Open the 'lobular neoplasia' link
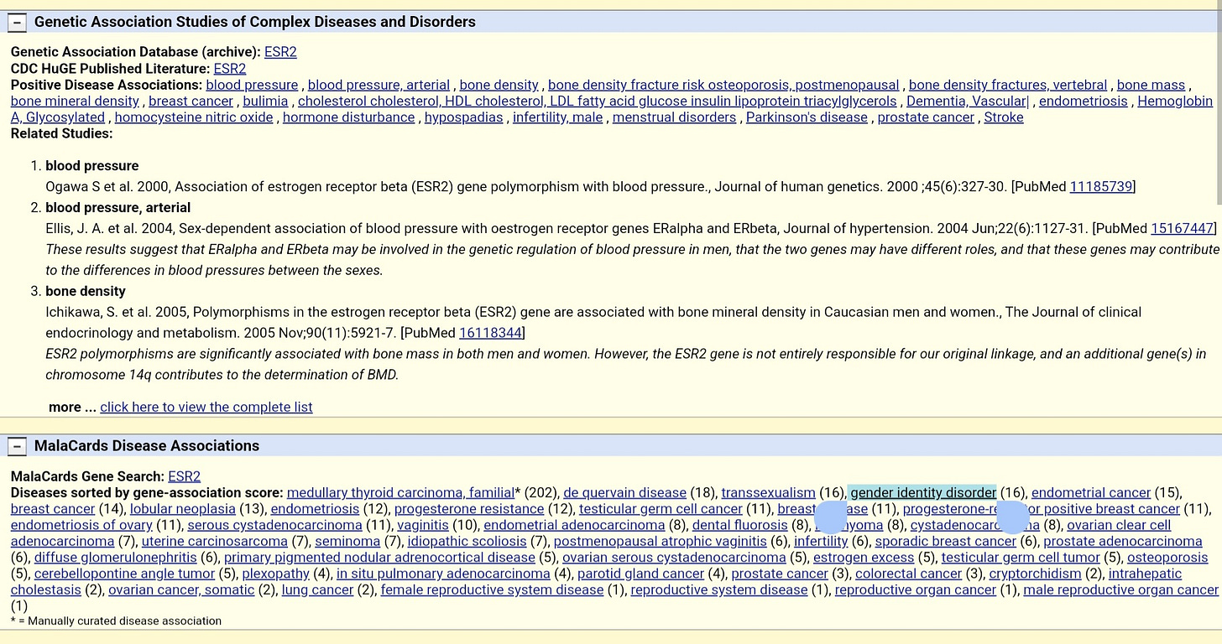1222x644 pixels. pyautogui.click(x=183, y=509)
